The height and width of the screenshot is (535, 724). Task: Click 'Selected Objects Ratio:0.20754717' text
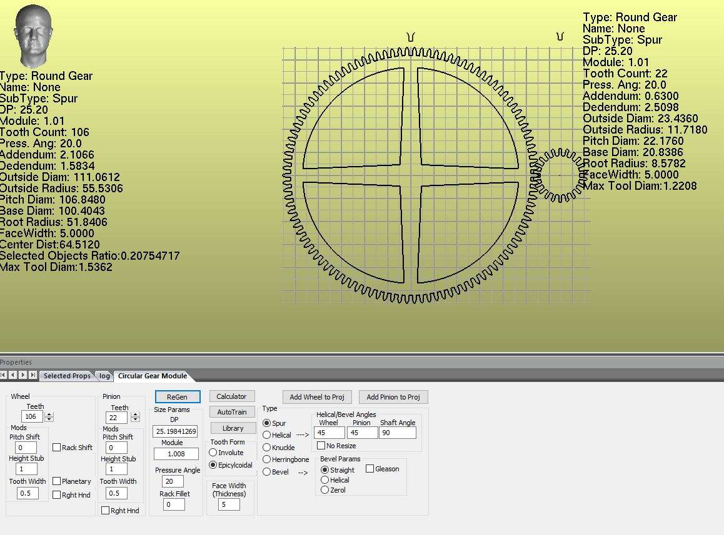point(89,256)
